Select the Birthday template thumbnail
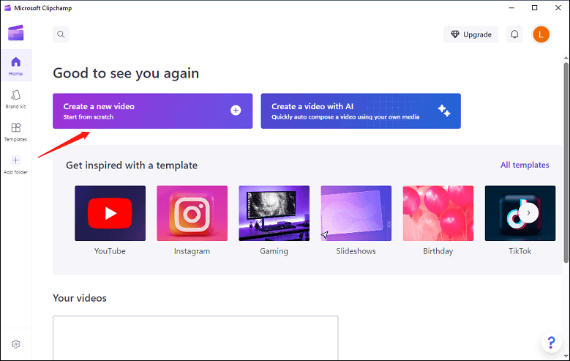Viewport: 570px width, 361px height. point(438,213)
